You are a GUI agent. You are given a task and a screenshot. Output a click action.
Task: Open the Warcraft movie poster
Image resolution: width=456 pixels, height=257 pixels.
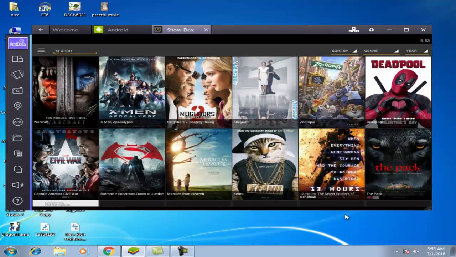[66, 92]
